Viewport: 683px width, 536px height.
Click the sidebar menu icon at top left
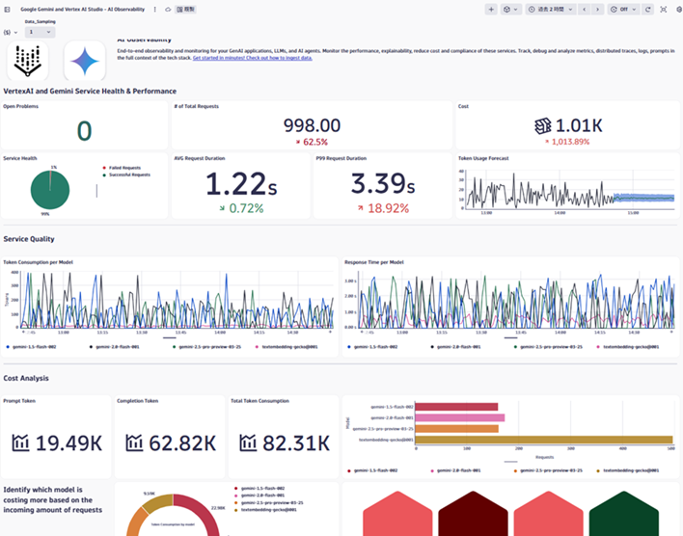[x=10, y=9]
